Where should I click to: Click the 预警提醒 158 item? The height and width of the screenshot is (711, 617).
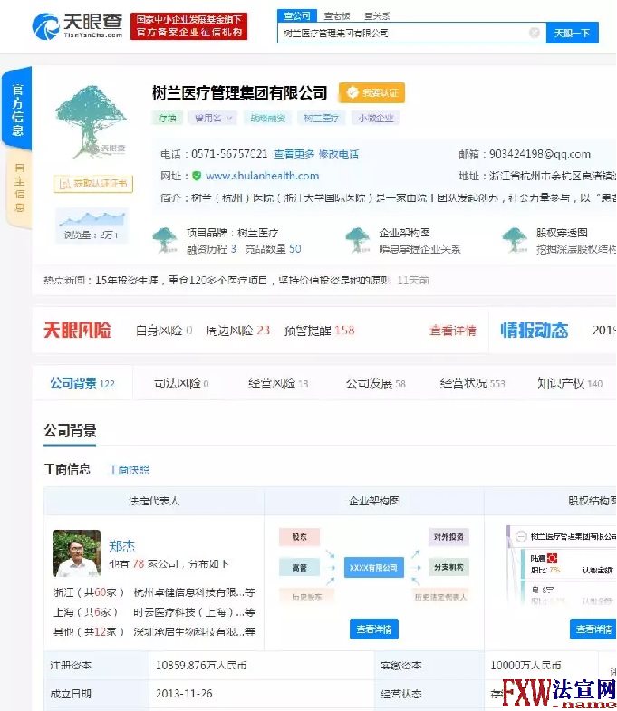pos(320,331)
